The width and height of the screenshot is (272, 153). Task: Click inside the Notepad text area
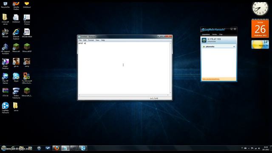click(124, 68)
